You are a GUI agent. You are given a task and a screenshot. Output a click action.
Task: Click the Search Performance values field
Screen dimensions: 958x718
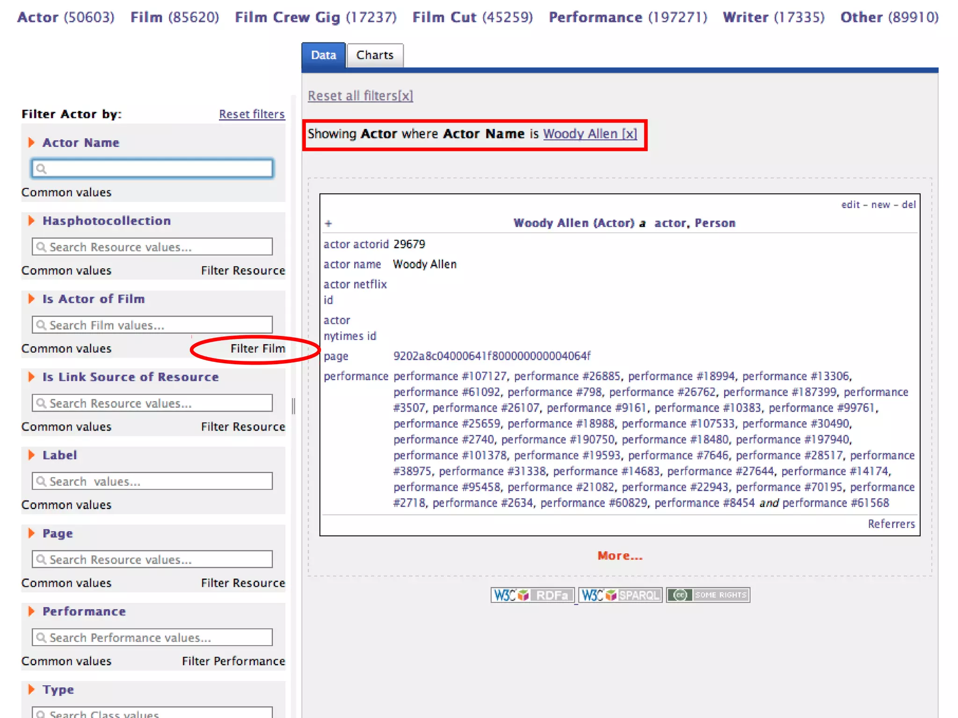point(152,638)
